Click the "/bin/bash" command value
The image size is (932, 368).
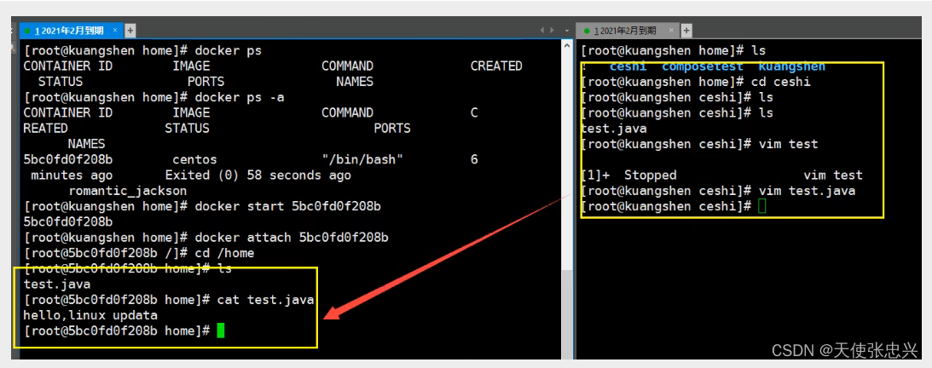click(362, 159)
